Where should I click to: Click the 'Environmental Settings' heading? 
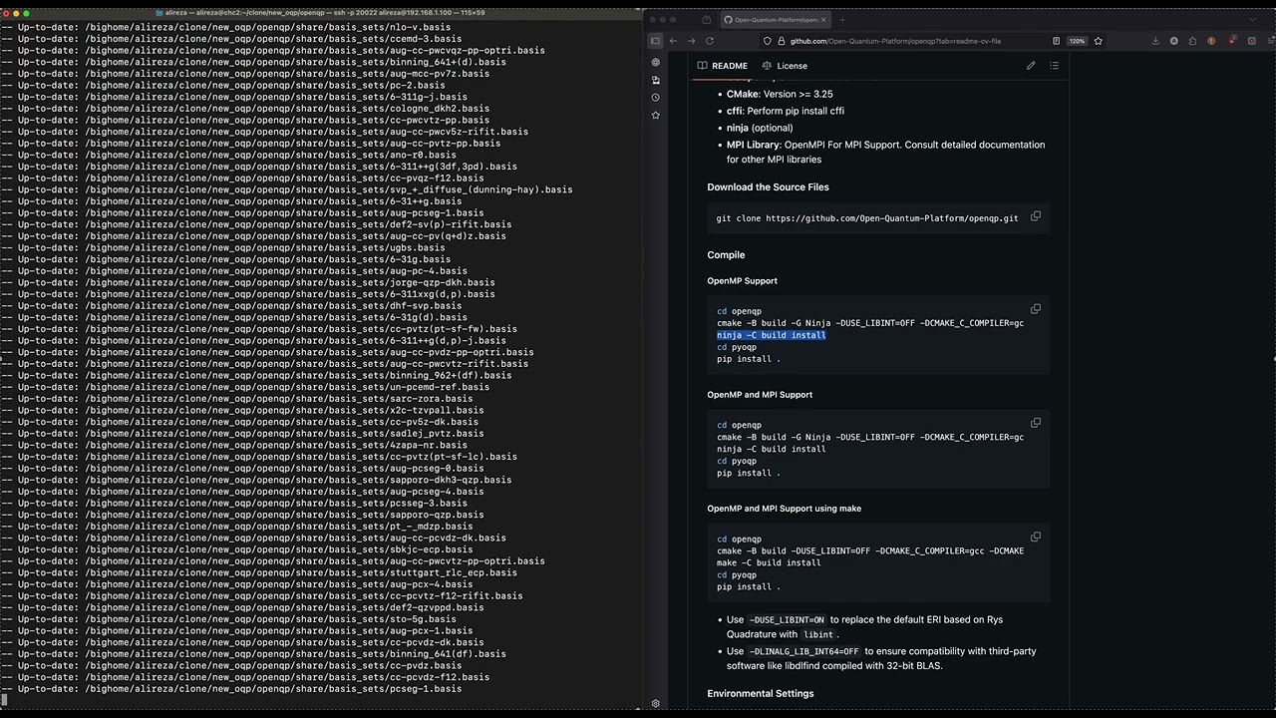point(761,694)
